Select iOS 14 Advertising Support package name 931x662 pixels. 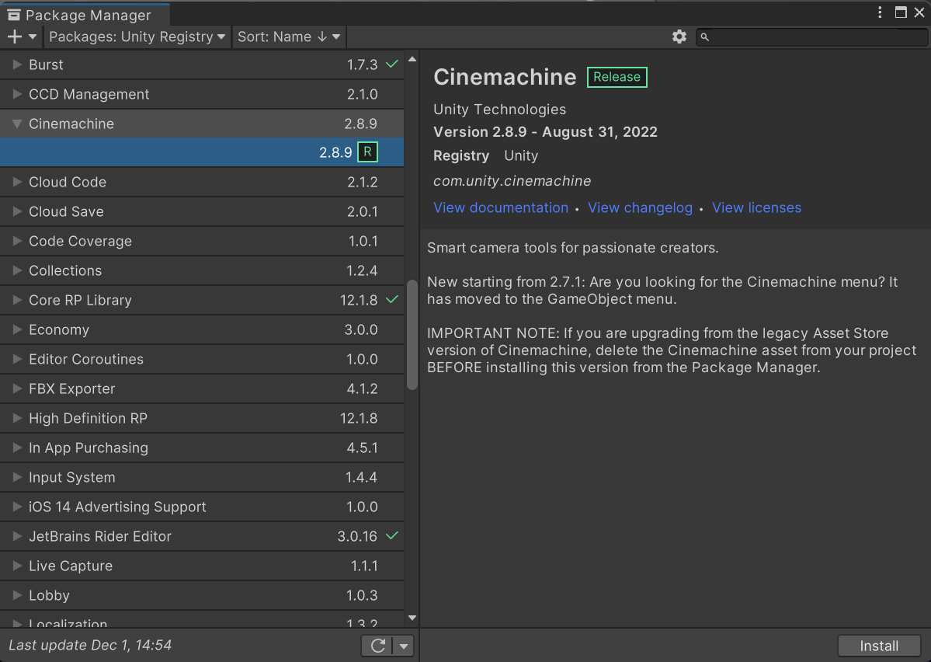click(x=117, y=507)
